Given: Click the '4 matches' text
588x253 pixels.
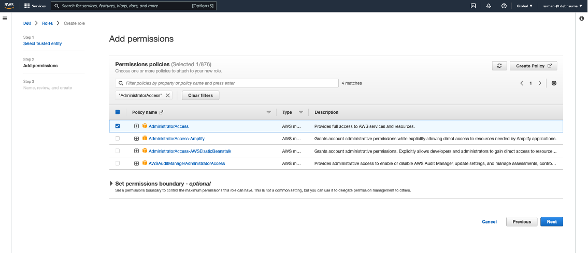Looking at the screenshot, I should tap(352, 83).
